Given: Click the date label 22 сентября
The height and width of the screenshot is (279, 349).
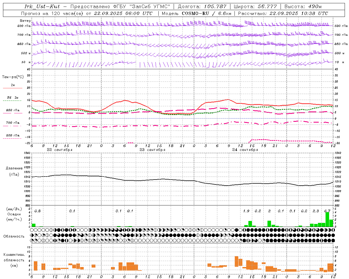Looking at the screenshot, I should [59, 150].
